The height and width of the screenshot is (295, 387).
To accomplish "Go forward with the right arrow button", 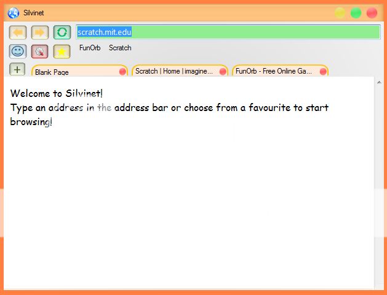I will click(x=40, y=33).
